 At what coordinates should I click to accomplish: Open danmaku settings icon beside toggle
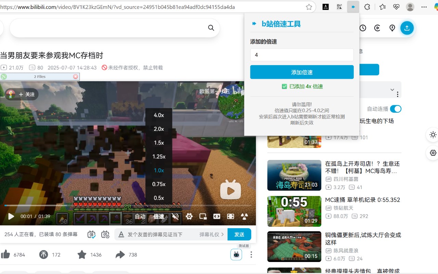pyautogui.click(x=105, y=235)
